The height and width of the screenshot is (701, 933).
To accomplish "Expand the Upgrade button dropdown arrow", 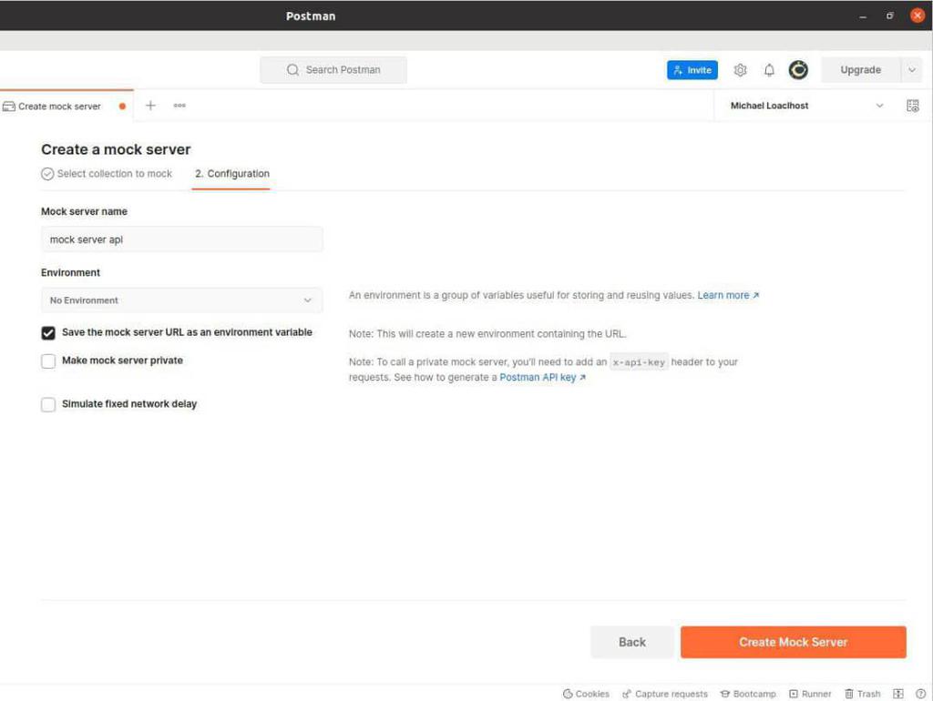I will (x=911, y=70).
